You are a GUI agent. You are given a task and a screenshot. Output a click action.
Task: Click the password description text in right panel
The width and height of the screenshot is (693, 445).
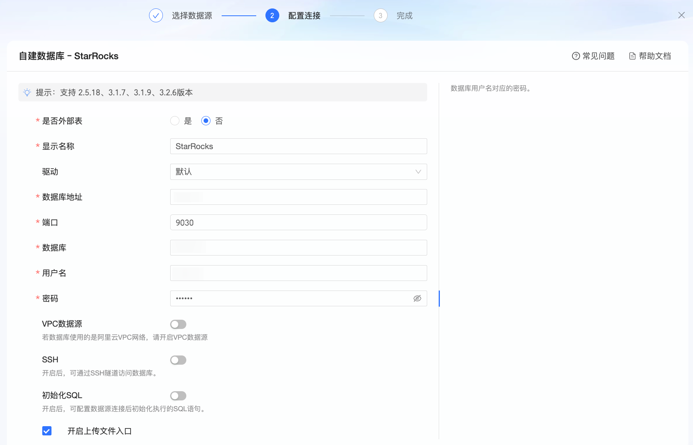[x=491, y=88]
